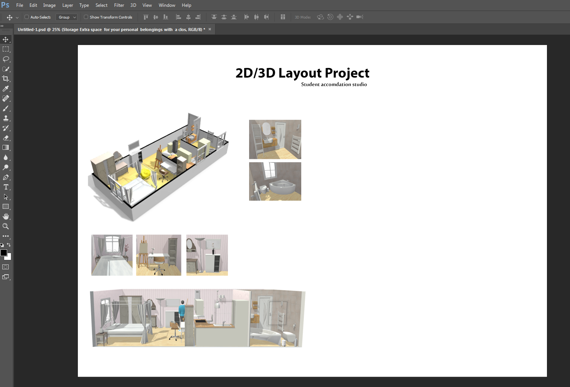
Task: Change the screen mode
Action: [6, 277]
